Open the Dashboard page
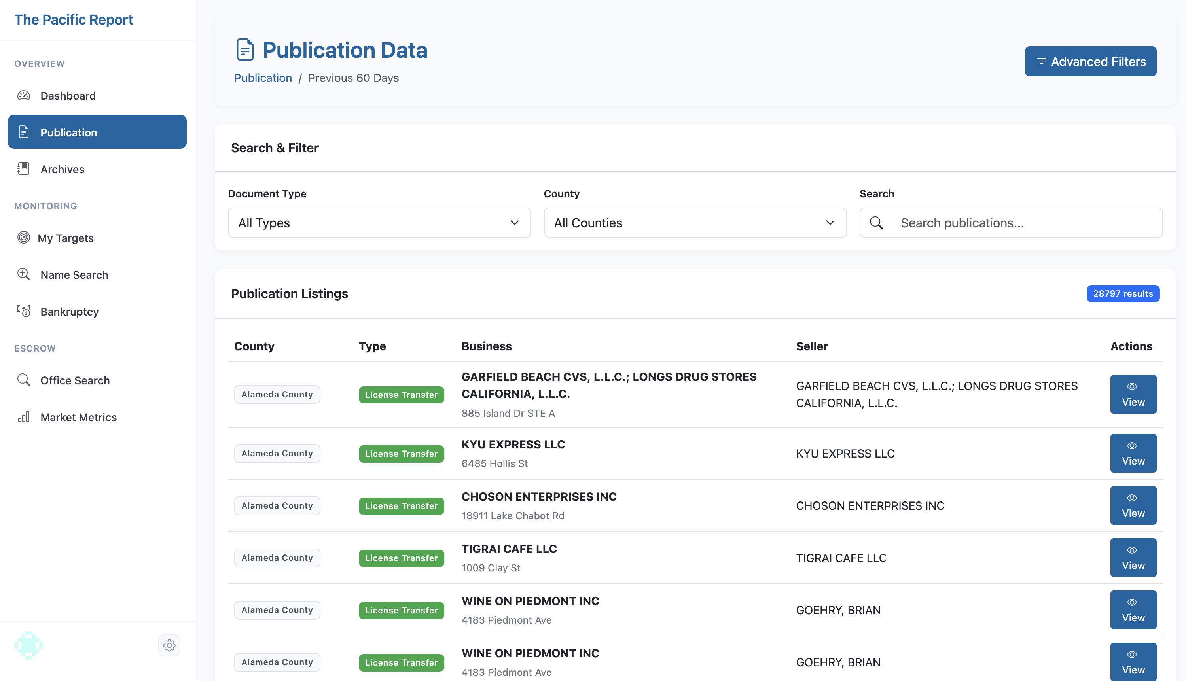1186x681 pixels. (97, 95)
